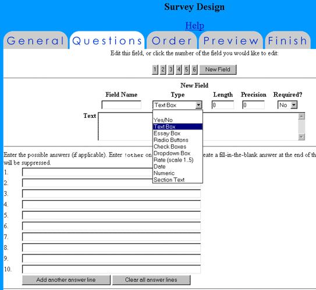
Task: Edit field number 3
Action: pyautogui.click(x=171, y=69)
